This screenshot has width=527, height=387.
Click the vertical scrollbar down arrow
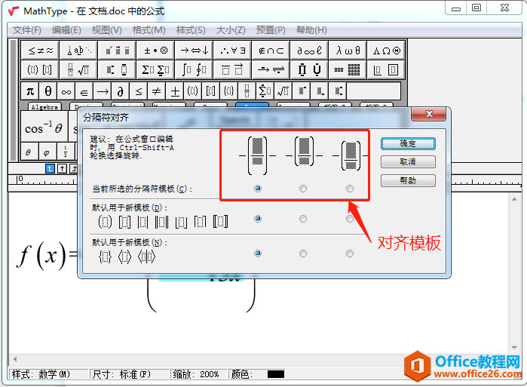pyautogui.click(x=514, y=347)
